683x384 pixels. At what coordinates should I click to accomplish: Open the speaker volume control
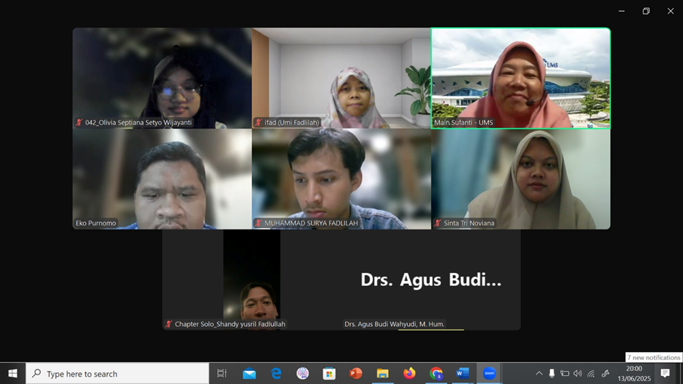(x=578, y=373)
